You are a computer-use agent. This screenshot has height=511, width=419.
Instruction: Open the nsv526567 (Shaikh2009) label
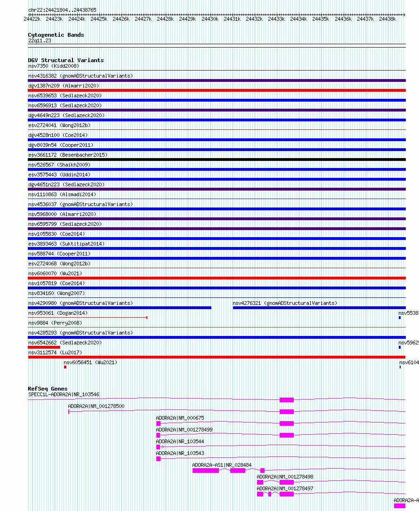click(x=59, y=165)
